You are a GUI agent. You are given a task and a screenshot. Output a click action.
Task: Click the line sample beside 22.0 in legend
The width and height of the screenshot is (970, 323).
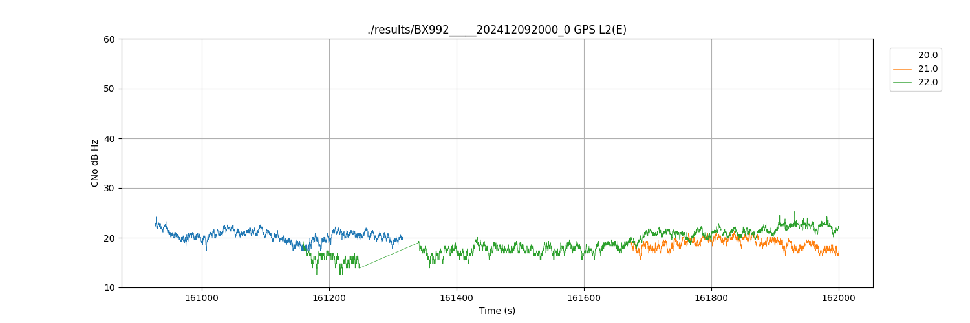902,83
